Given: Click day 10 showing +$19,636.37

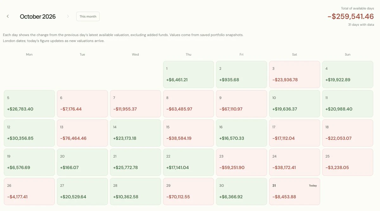Looking at the screenshot, I should tap(294, 104).
